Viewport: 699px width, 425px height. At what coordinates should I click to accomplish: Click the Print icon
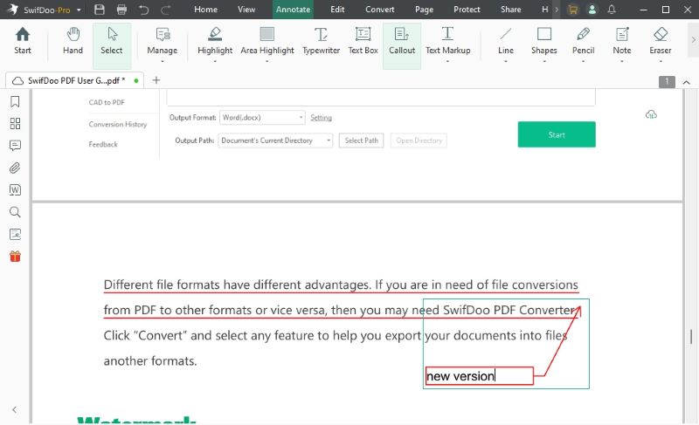point(121,10)
